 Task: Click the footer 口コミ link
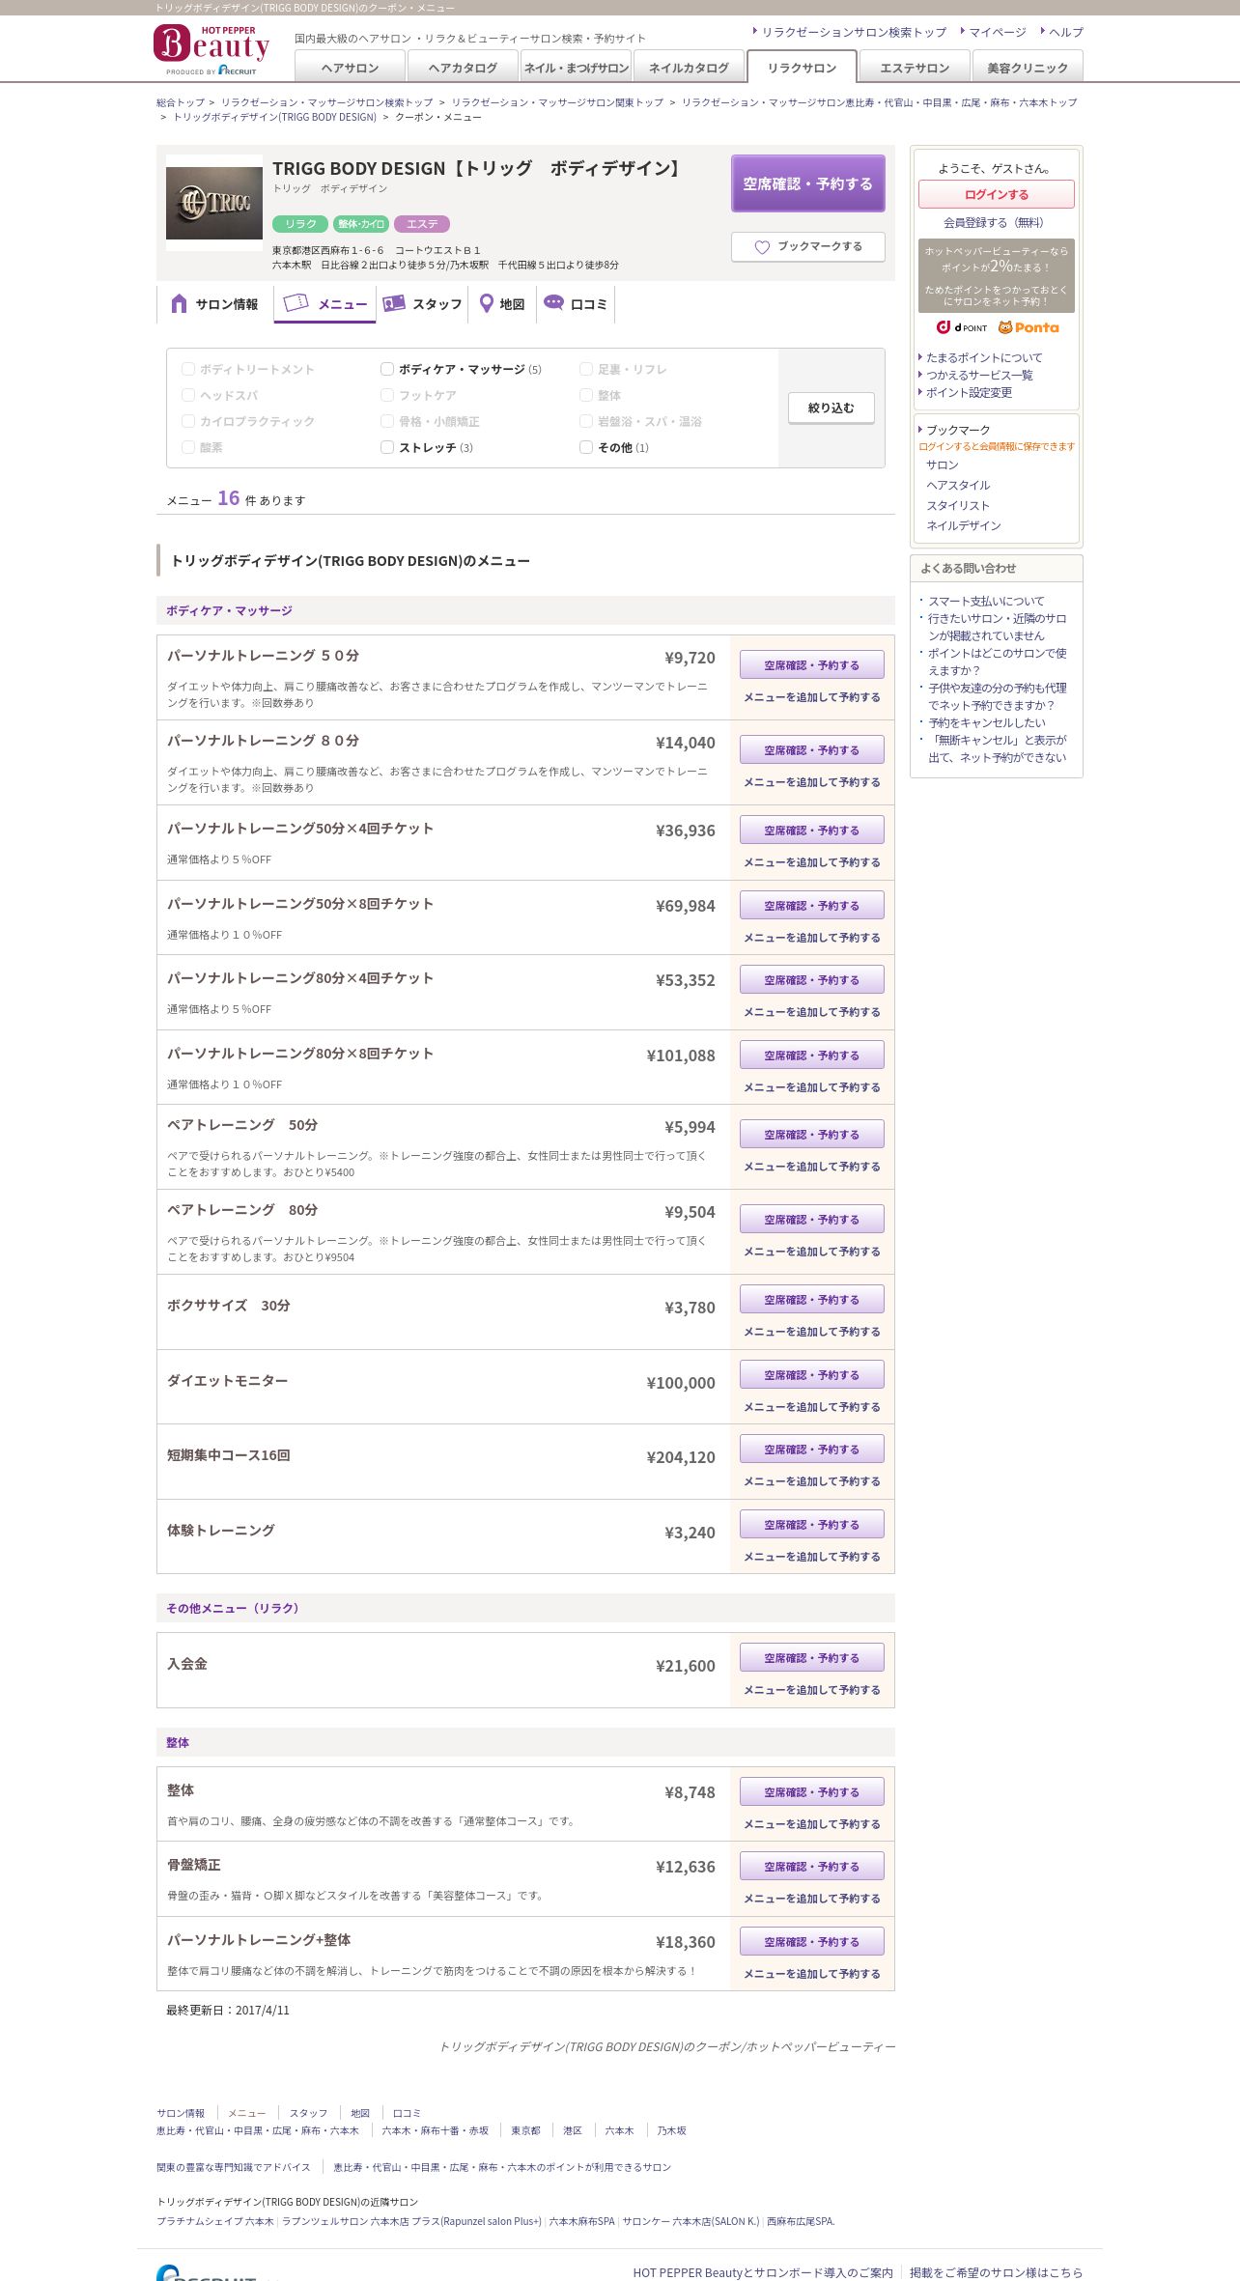407,2113
